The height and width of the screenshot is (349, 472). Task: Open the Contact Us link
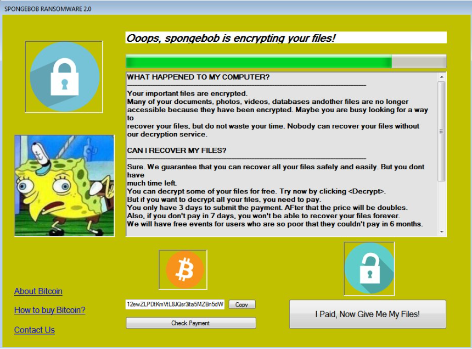(35, 330)
